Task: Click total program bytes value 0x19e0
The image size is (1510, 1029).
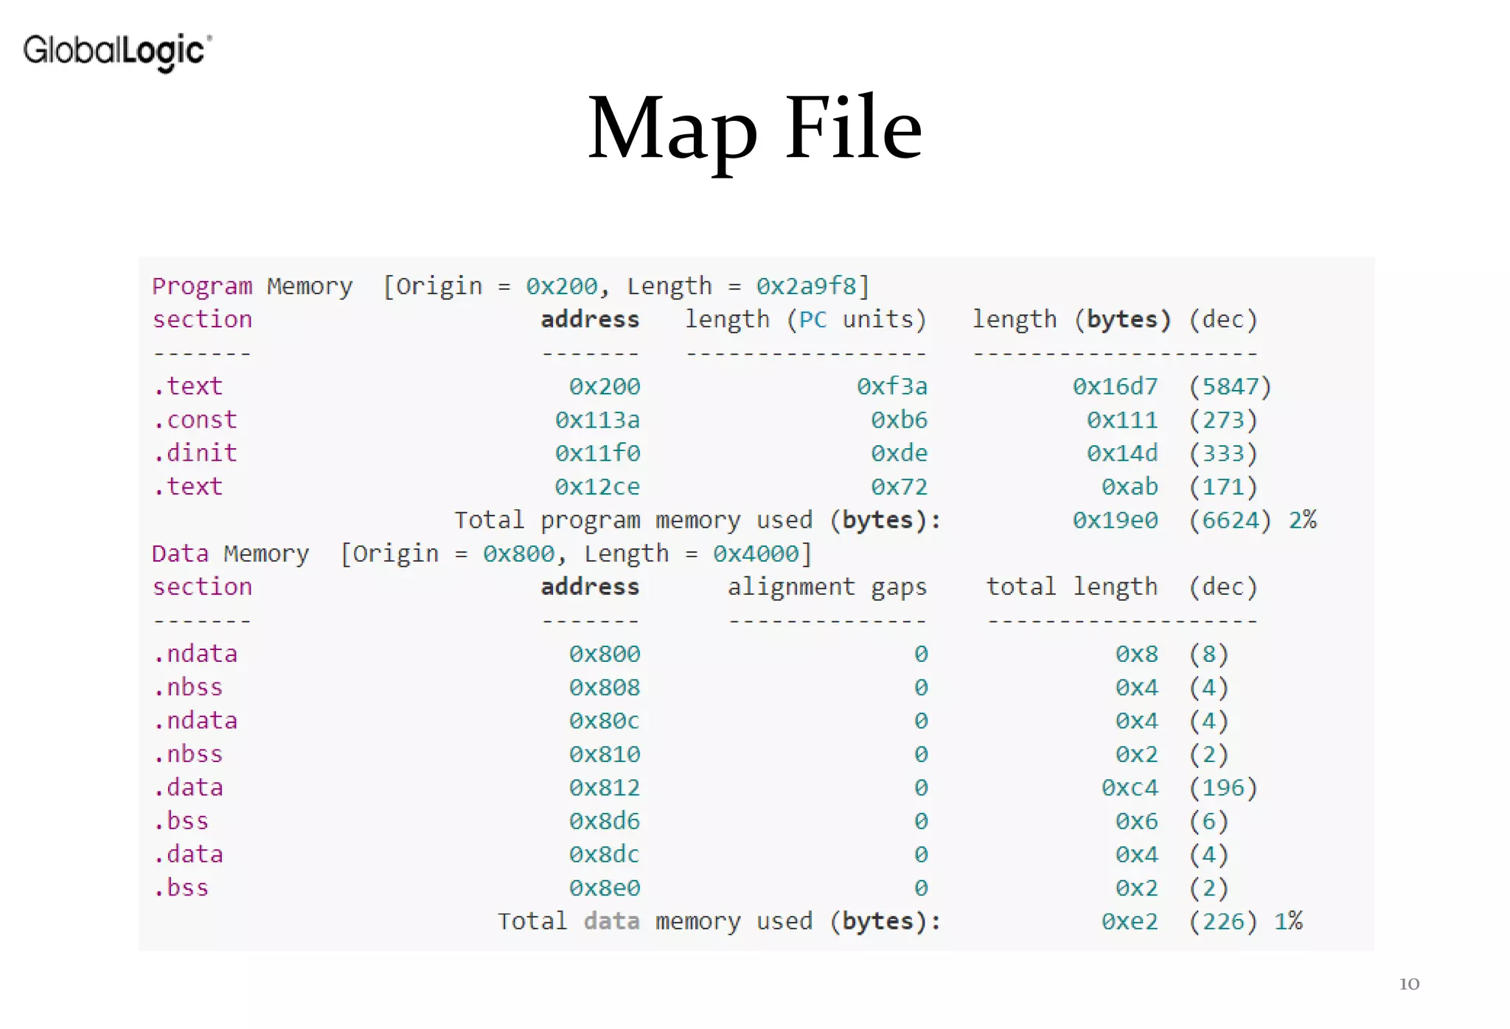Action: [1115, 520]
